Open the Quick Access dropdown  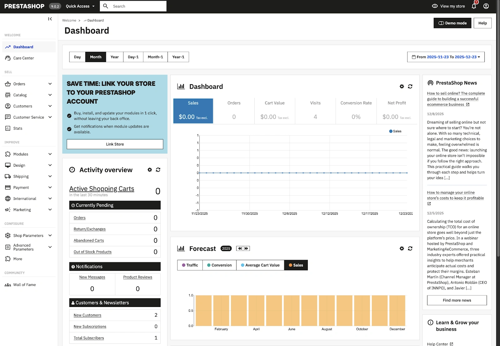pyautogui.click(x=80, y=6)
